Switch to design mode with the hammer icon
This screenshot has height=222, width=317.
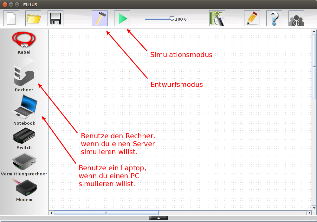point(100,18)
